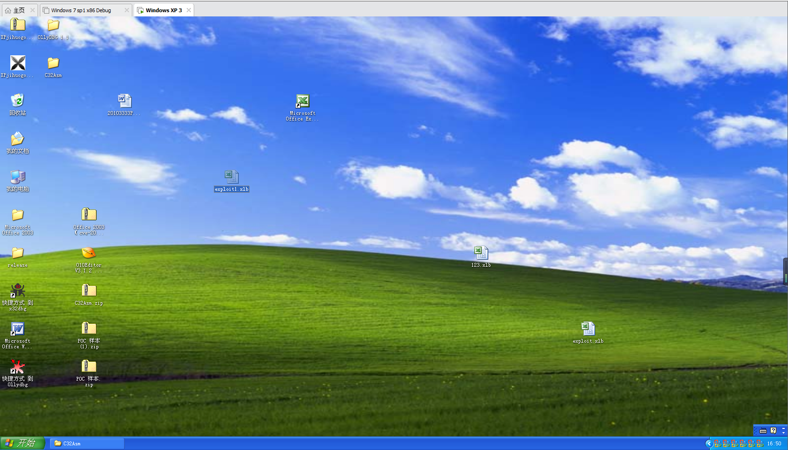Screen dimensions: 788x450
Task: Open the Start (开始) menu
Action: (x=23, y=443)
